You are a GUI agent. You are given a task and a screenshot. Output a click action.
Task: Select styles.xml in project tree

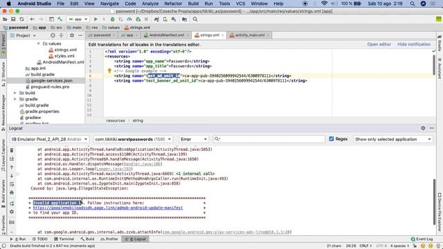(62, 56)
